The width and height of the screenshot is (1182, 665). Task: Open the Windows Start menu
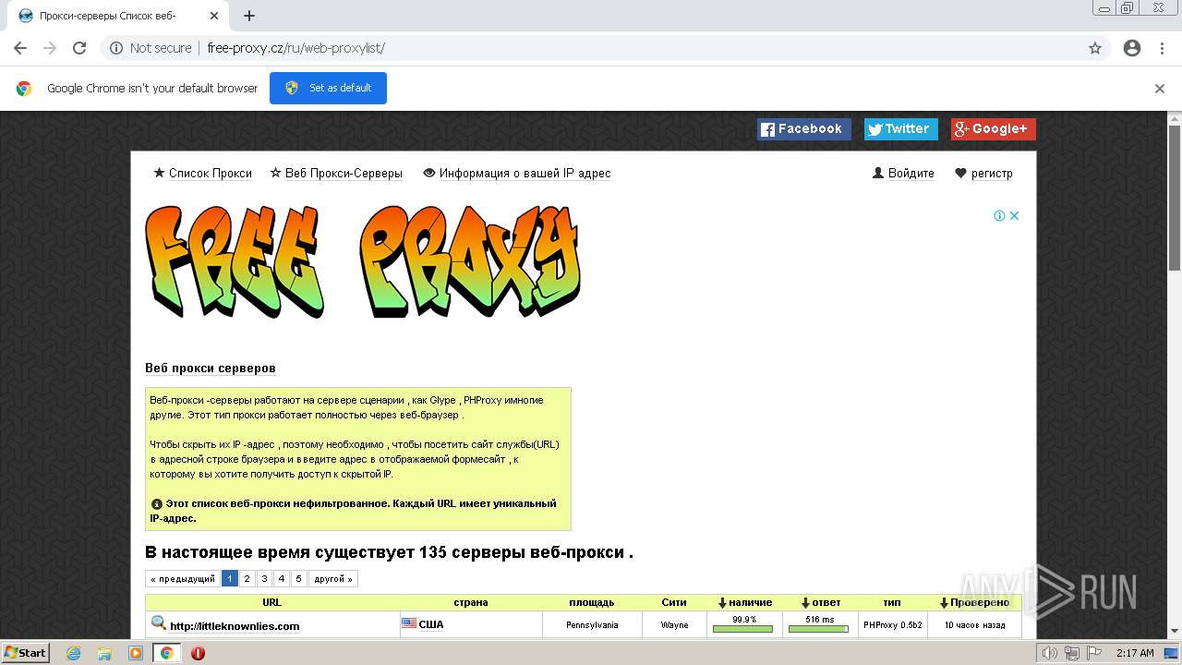click(x=26, y=653)
